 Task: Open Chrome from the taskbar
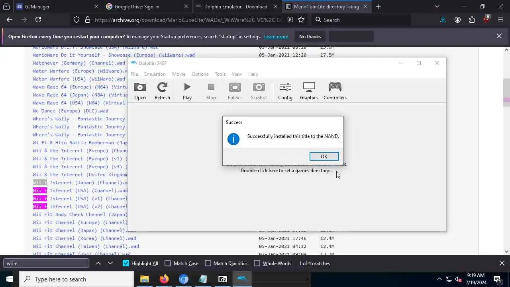tap(184, 279)
